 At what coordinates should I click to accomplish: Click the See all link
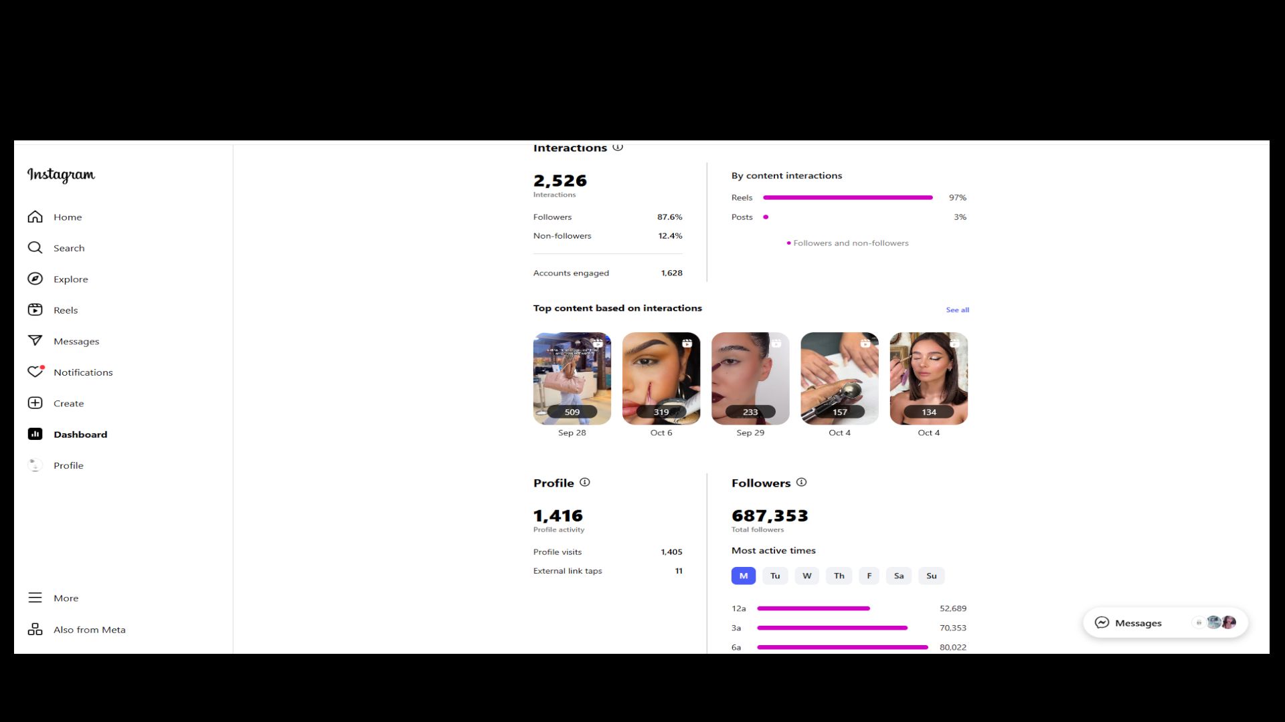[957, 310]
